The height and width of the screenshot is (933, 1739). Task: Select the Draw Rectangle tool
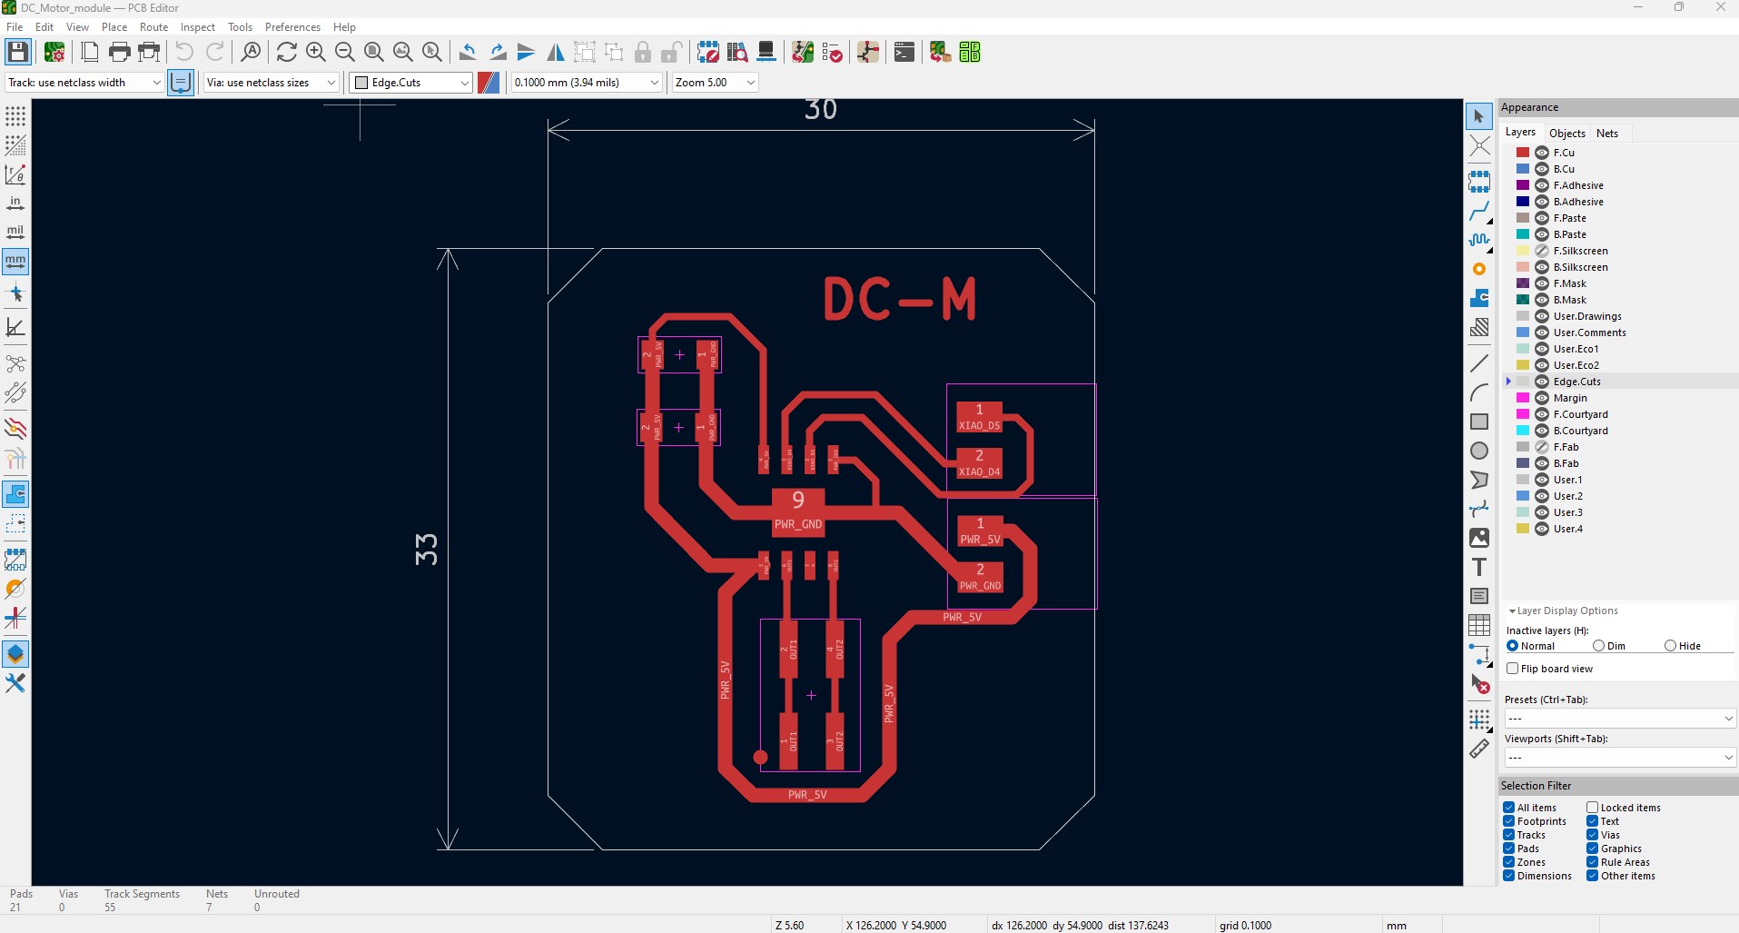coord(1479,422)
